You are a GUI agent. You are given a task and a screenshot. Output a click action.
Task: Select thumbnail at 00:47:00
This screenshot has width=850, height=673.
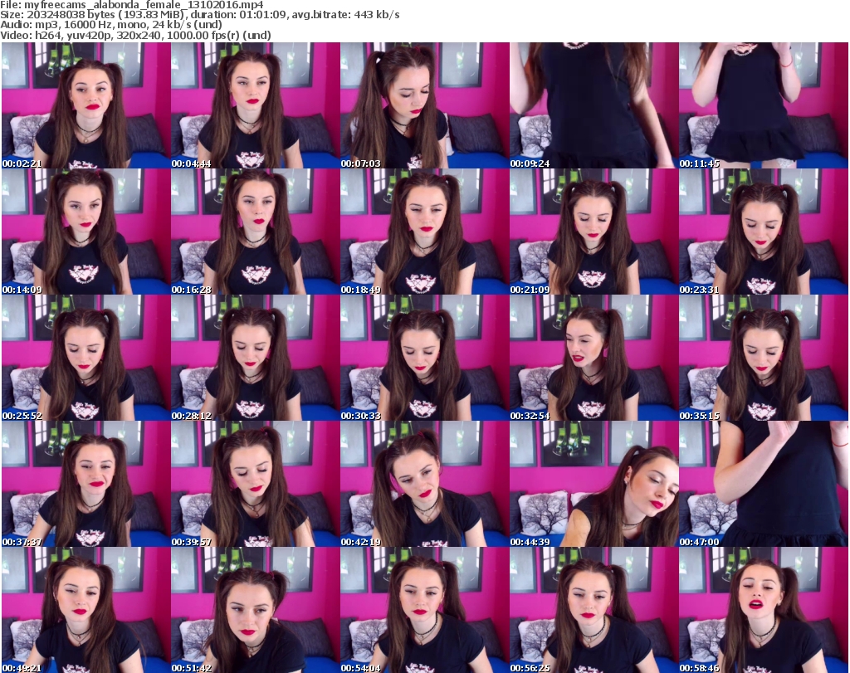coord(764,484)
